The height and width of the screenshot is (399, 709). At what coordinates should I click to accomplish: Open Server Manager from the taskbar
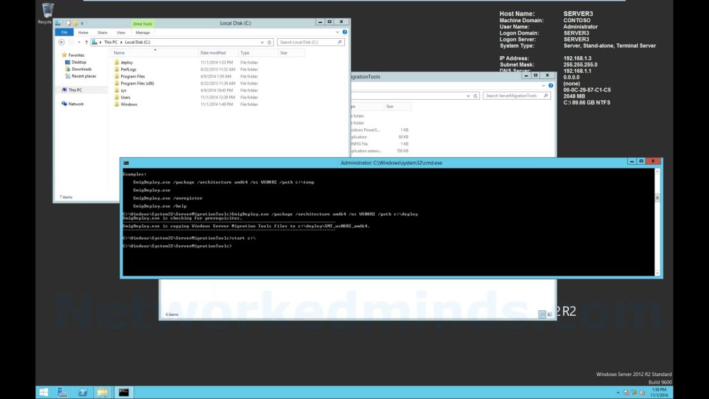[62, 392]
